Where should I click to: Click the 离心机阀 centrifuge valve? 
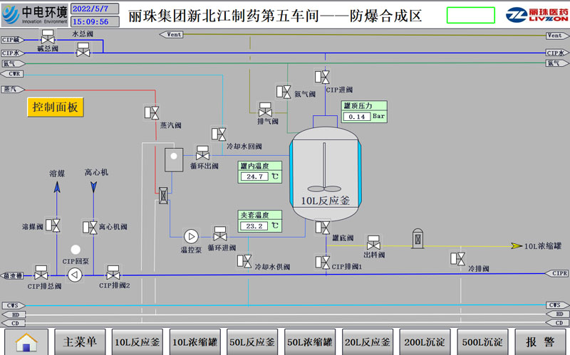90,227
